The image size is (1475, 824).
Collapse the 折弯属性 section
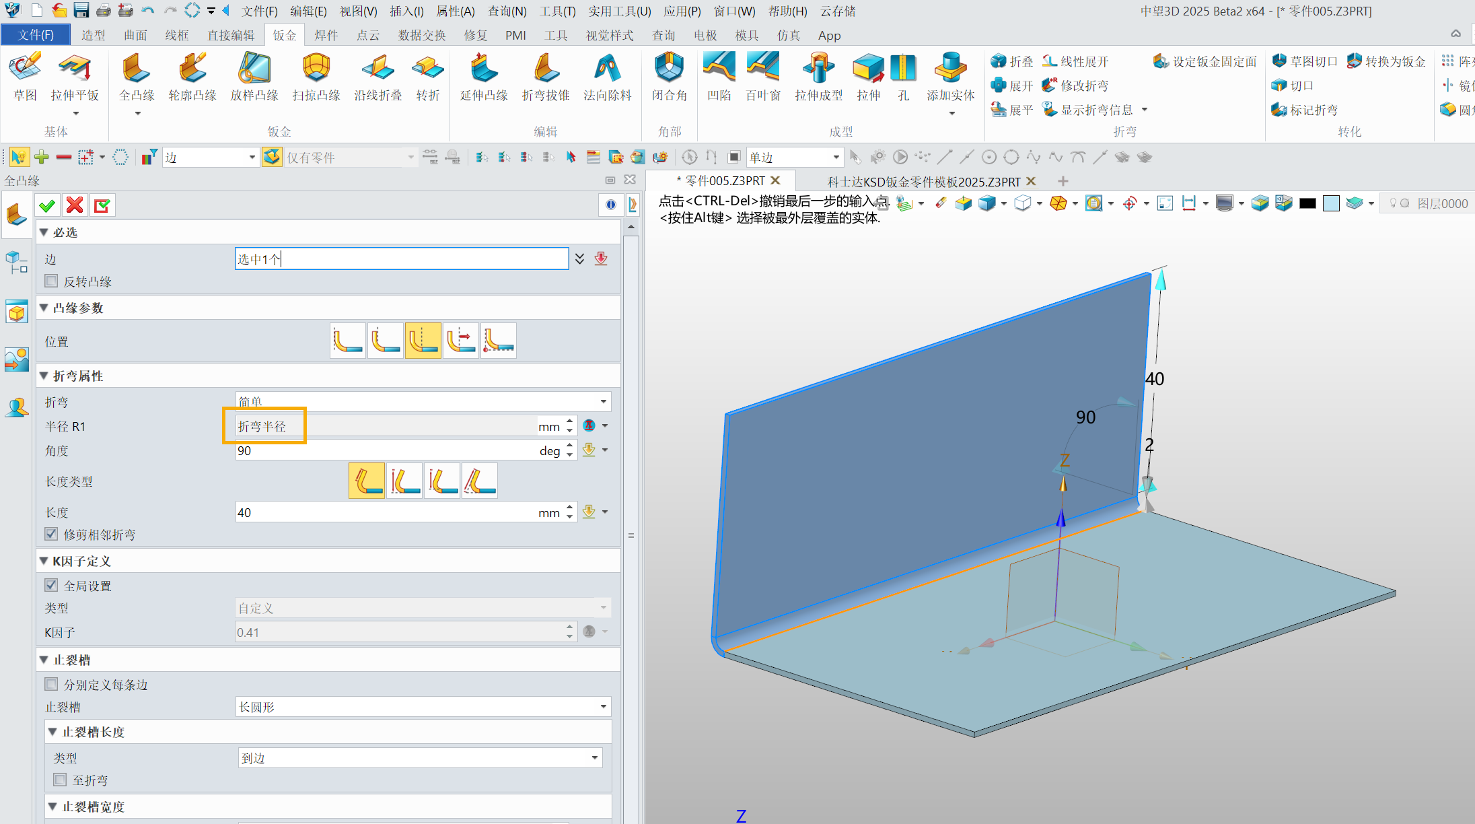44,376
